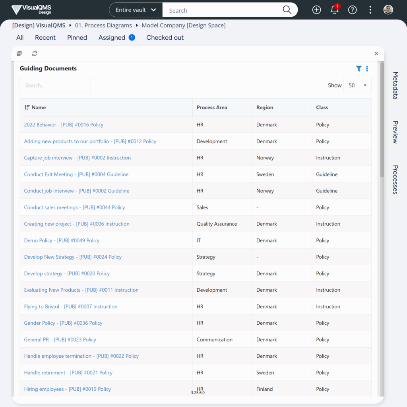
Task: Open Guiding Documents three-dot options
Action: (x=367, y=69)
